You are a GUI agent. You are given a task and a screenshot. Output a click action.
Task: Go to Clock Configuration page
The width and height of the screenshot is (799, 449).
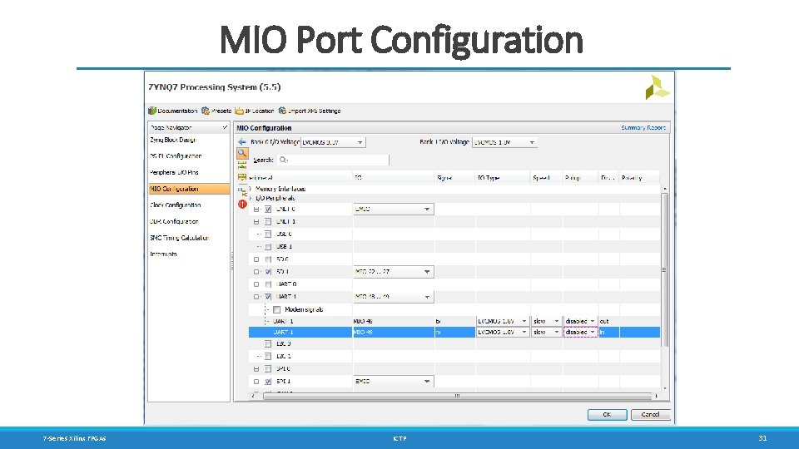(176, 205)
